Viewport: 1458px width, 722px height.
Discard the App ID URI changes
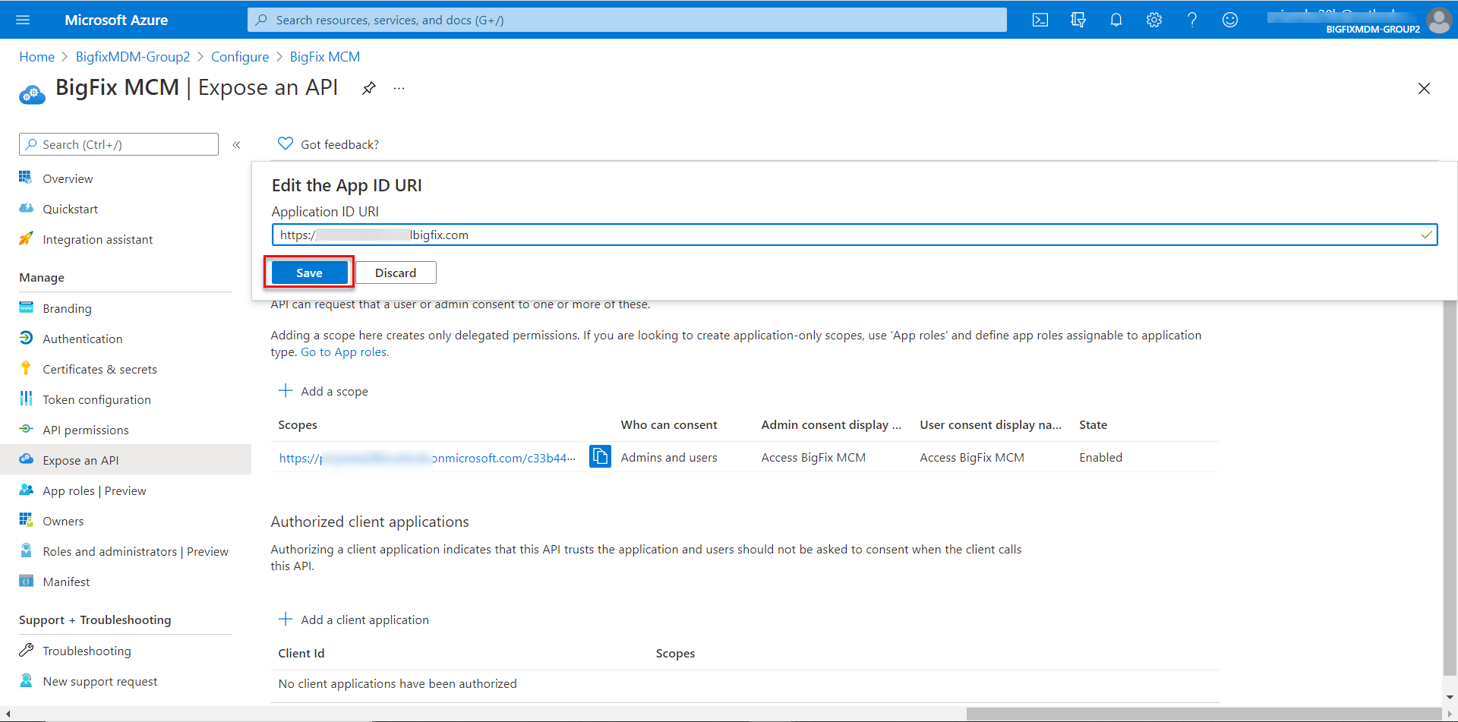[x=396, y=273]
